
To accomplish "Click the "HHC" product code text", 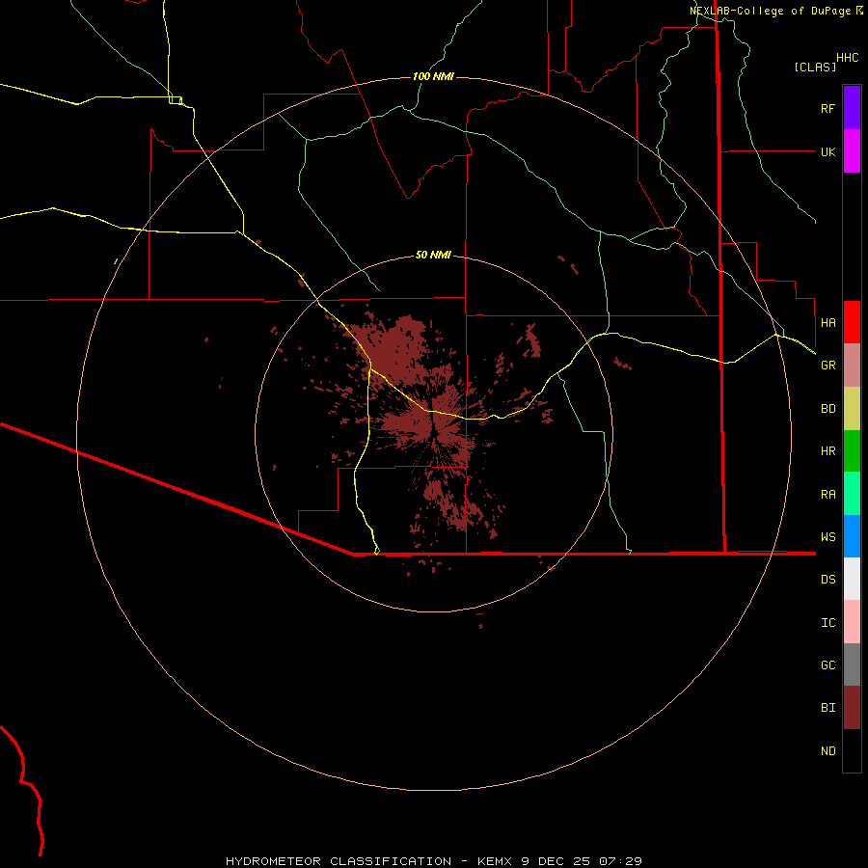I will pyautogui.click(x=847, y=58).
